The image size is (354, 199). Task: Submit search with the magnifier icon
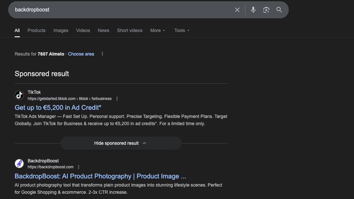click(x=279, y=10)
